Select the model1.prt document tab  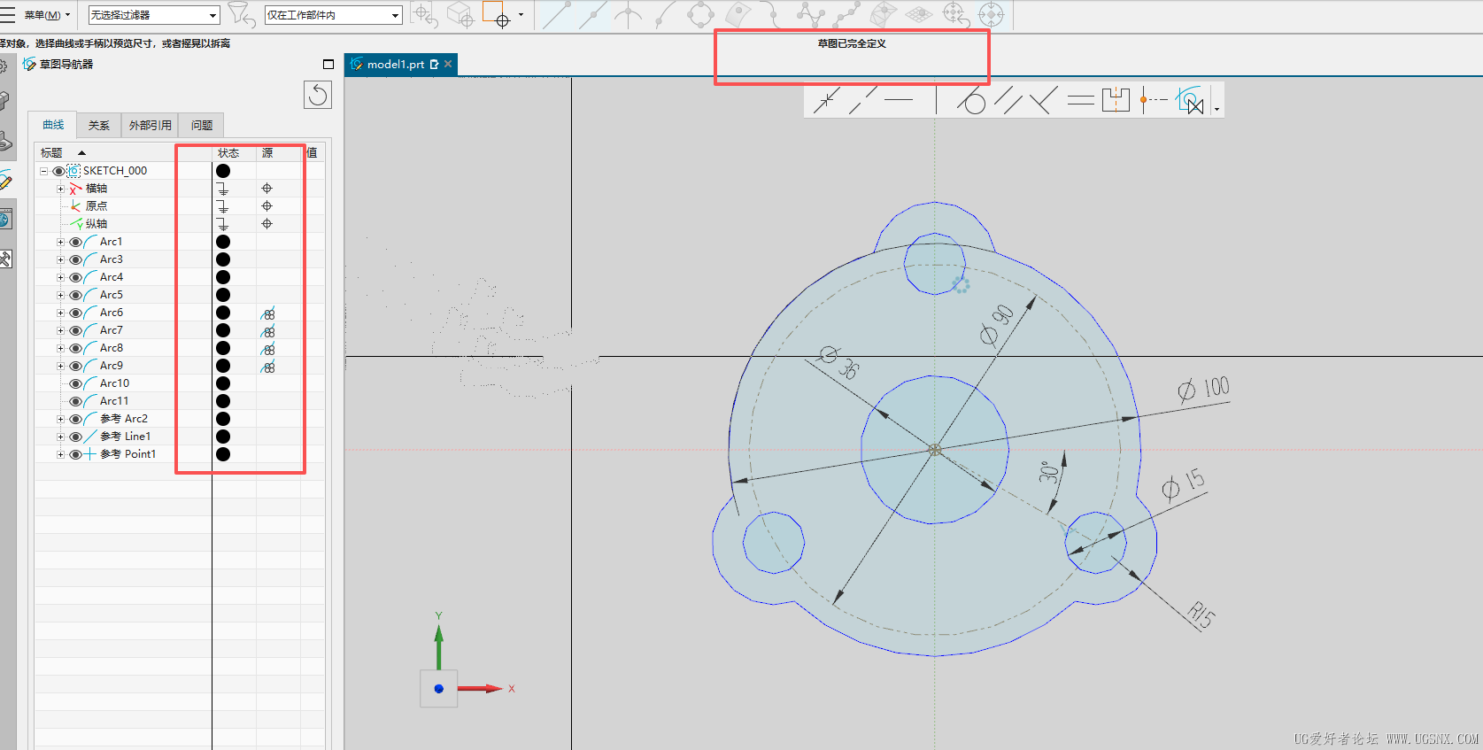[x=396, y=64]
